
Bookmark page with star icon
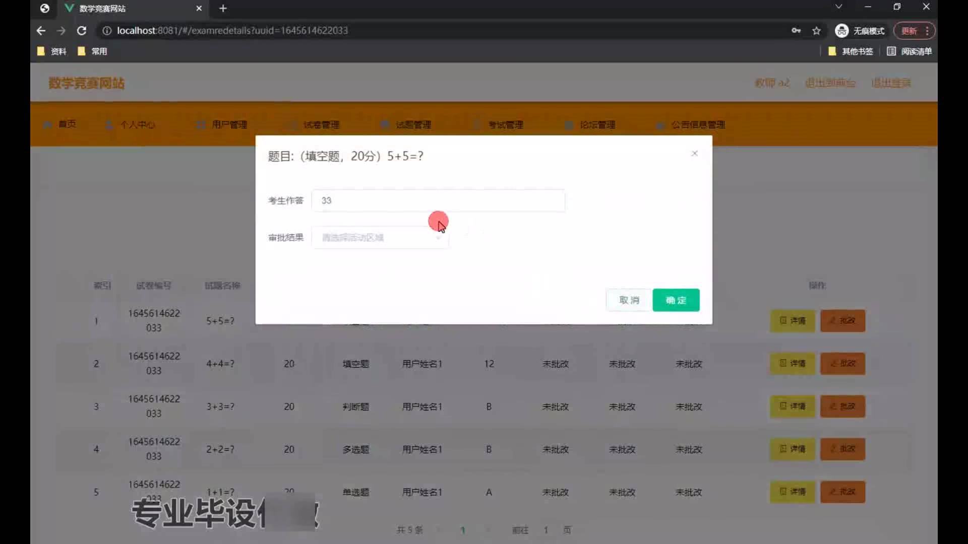click(x=816, y=31)
